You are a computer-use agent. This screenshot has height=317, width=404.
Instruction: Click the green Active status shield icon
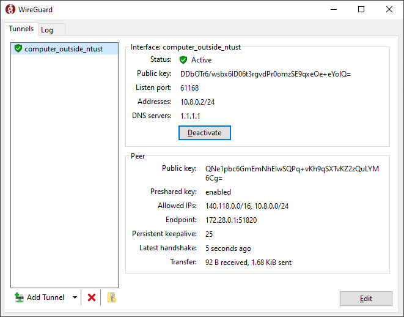coord(183,60)
